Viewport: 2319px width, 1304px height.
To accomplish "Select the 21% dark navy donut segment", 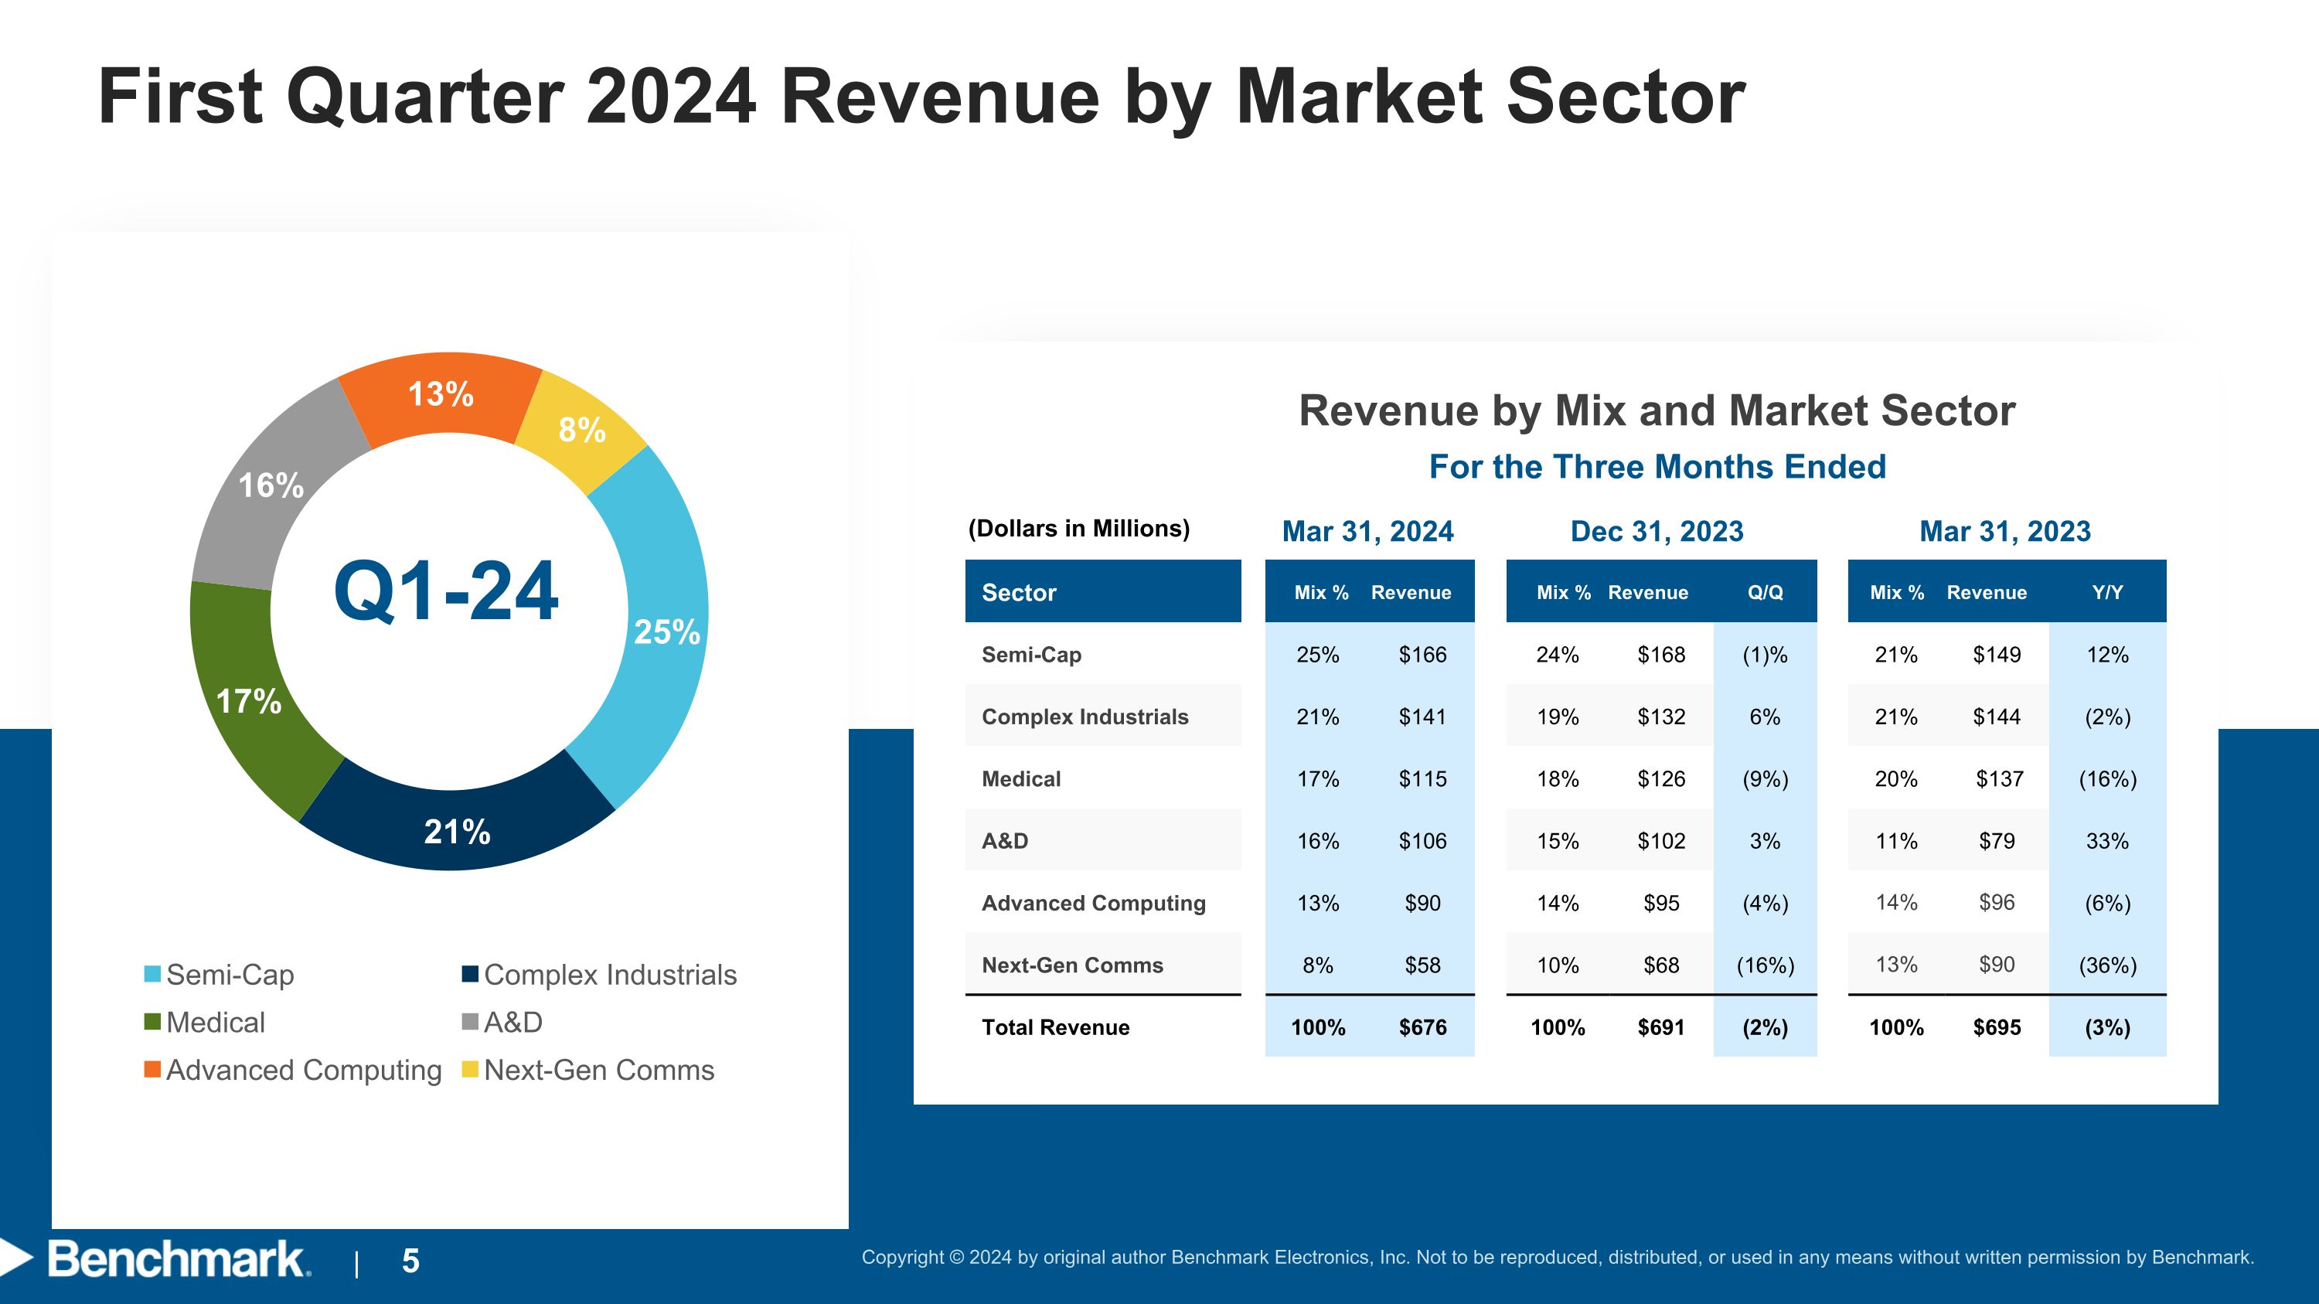I will point(458,831).
